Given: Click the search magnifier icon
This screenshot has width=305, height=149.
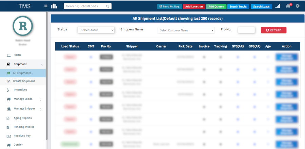Looking at the screenshot, I should pyautogui.click(x=107, y=6).
